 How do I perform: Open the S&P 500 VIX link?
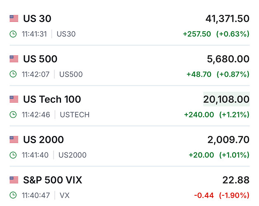tap(52, 180)
